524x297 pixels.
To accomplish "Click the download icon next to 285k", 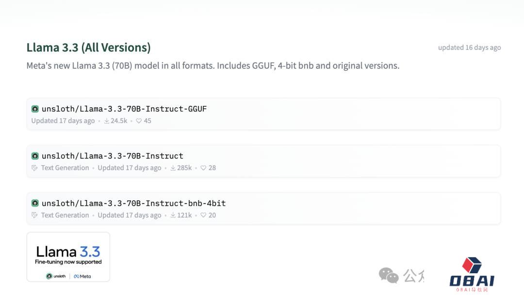I will pos(173,168).
